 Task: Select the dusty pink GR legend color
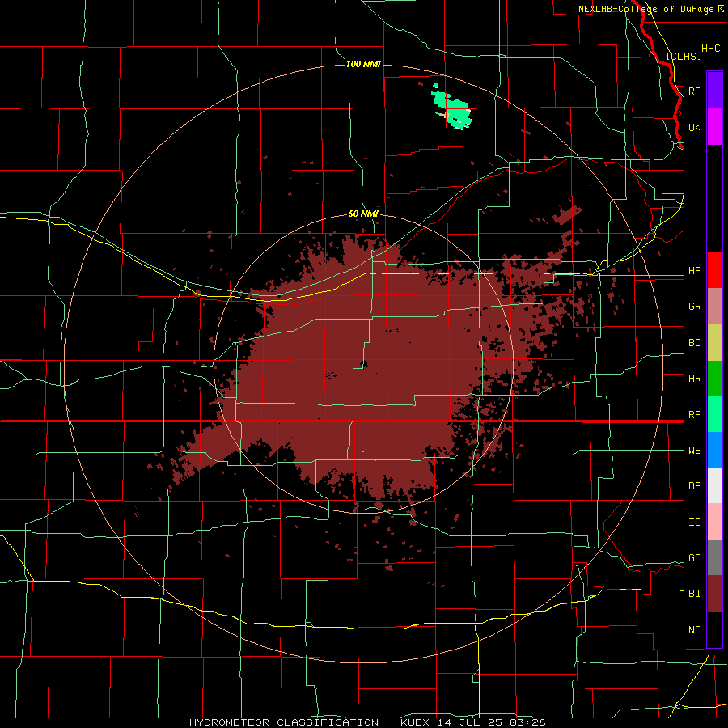click(x=714, y=307)
